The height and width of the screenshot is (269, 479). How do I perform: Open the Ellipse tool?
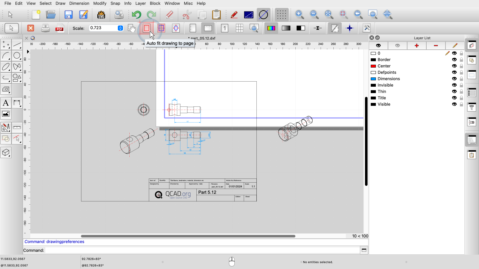pyautogui.click(x=6, y=67)
